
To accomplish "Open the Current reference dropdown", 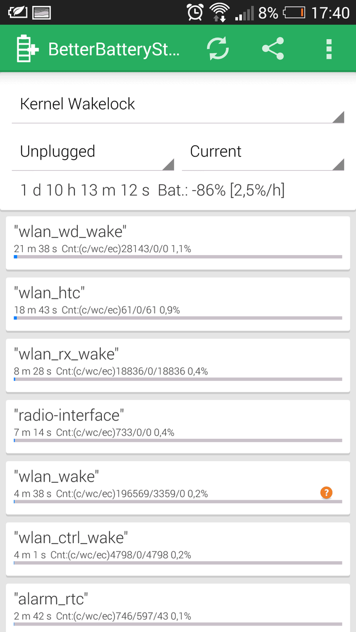I will point(263,152).
